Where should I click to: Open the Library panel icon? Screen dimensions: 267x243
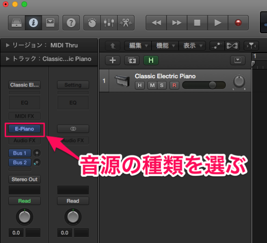[x=16, y=23]
